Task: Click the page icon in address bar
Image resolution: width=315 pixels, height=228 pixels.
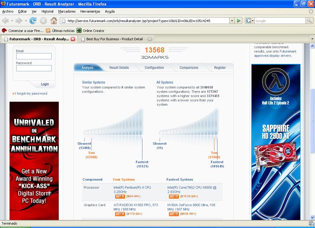Action: pyautogui.click(x=63, y=21)
